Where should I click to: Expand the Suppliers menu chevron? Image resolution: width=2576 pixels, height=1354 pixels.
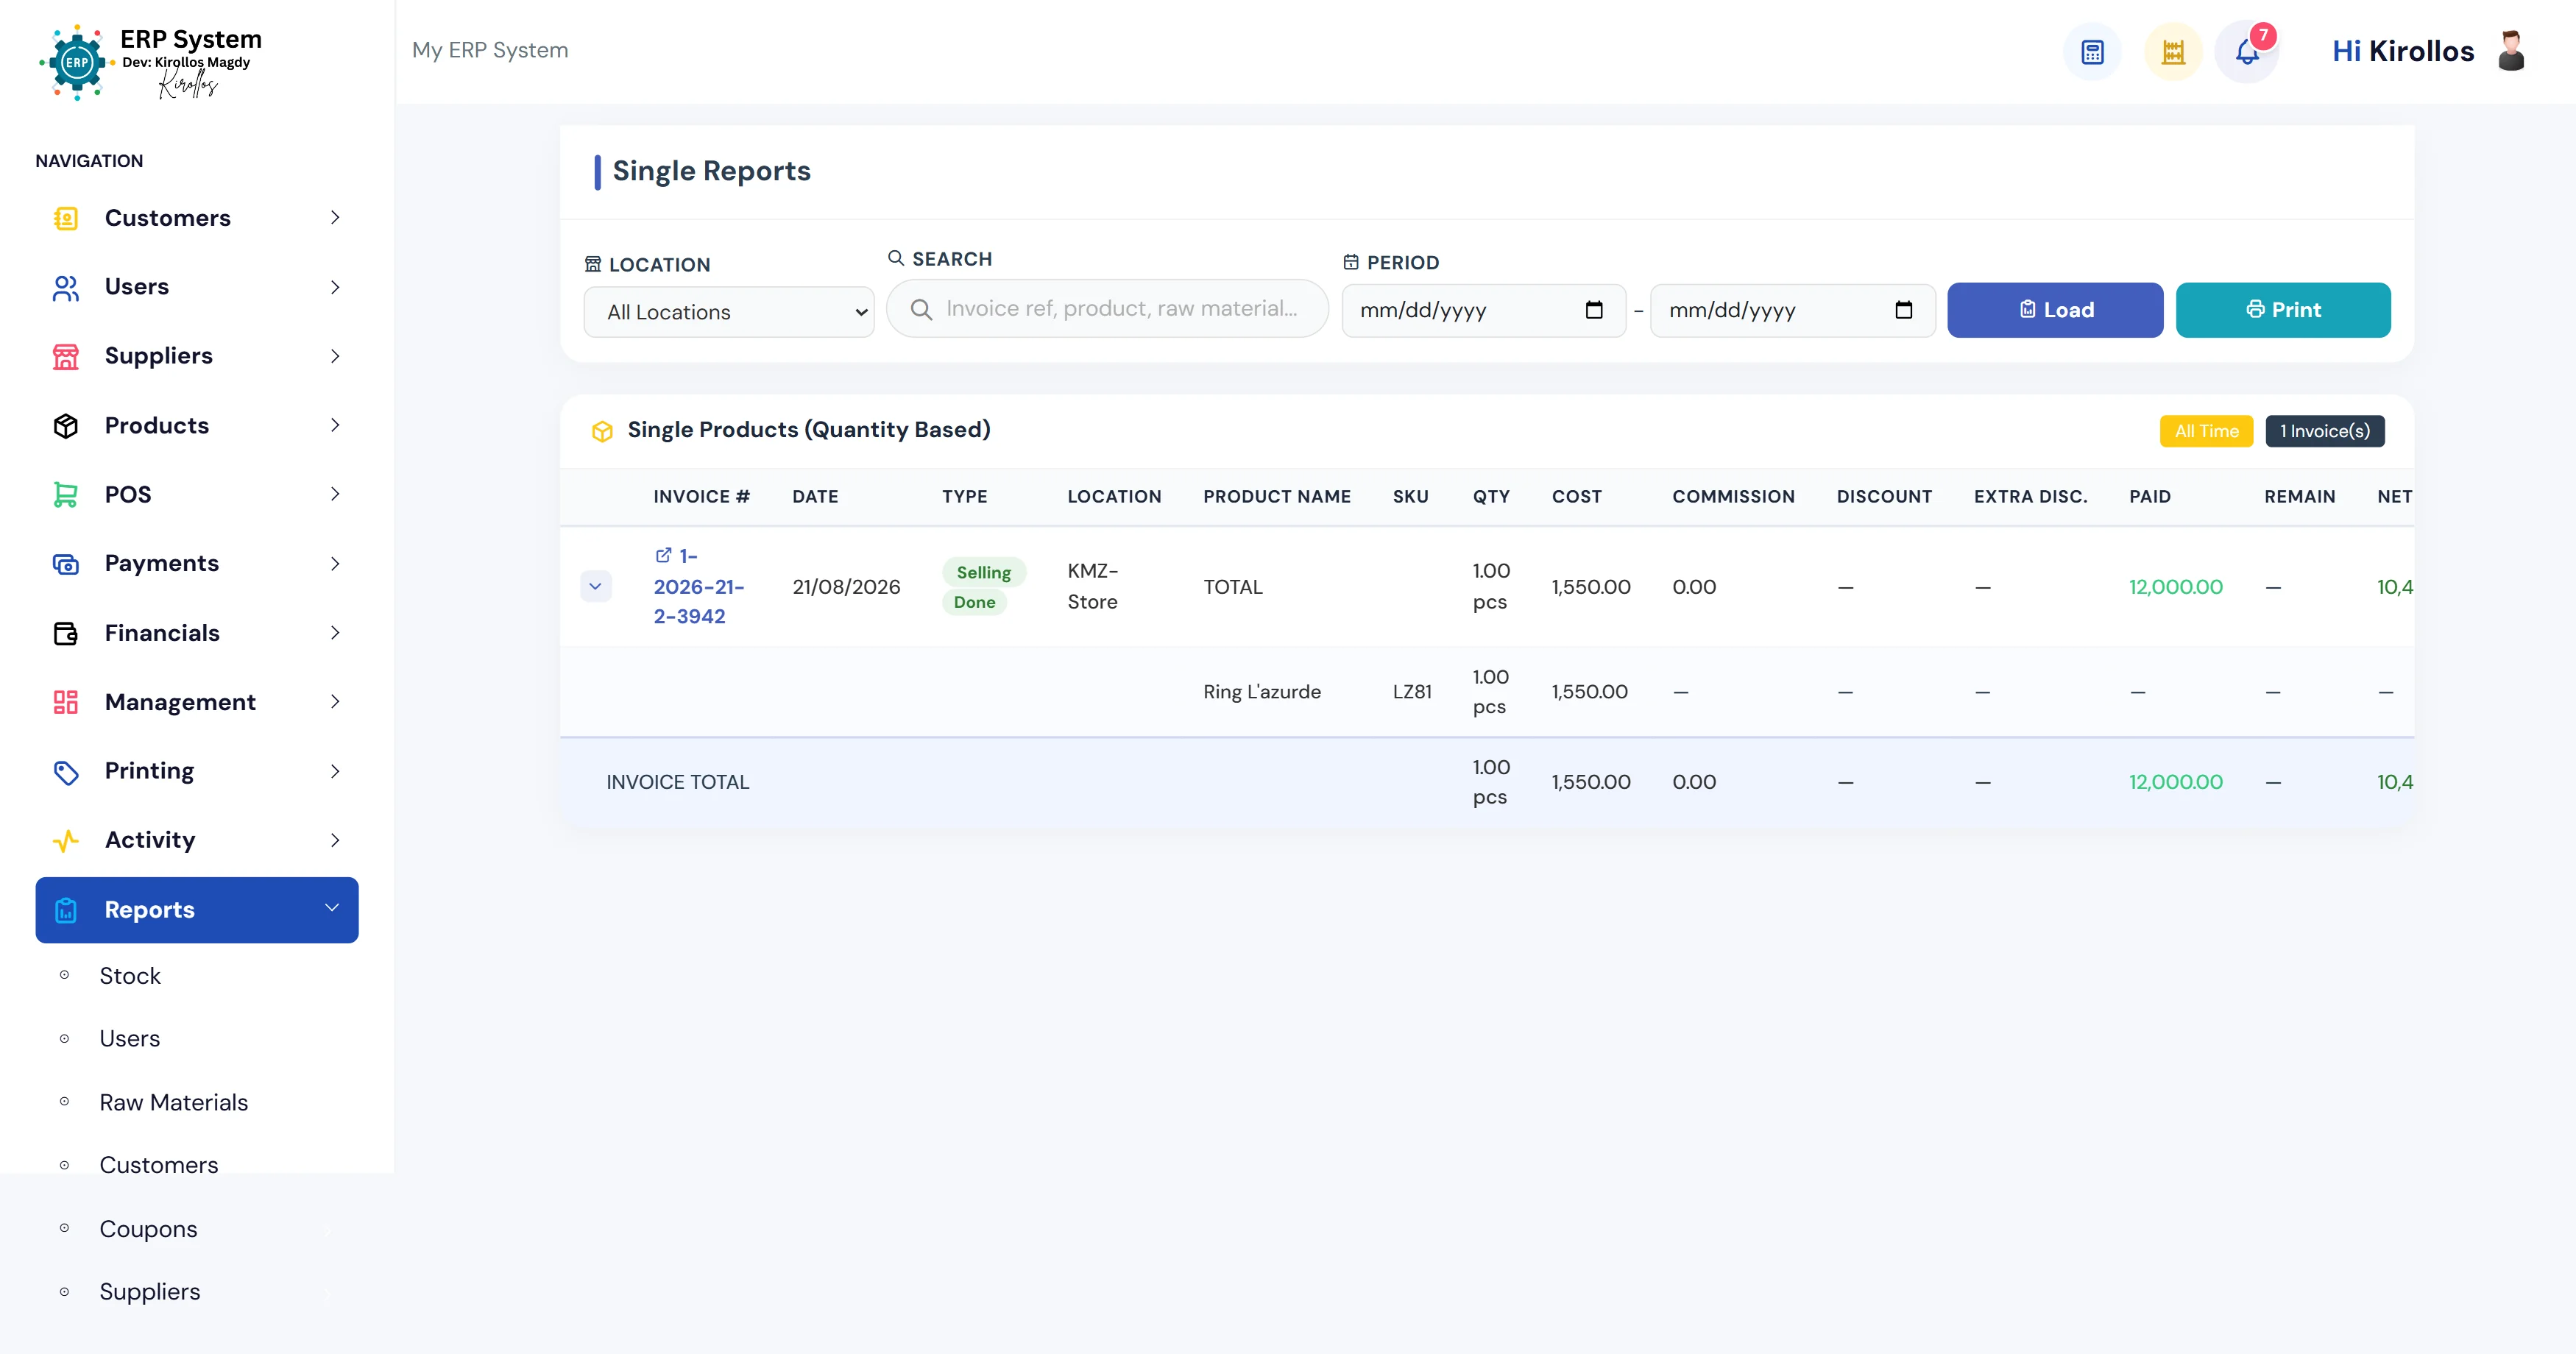335,357
